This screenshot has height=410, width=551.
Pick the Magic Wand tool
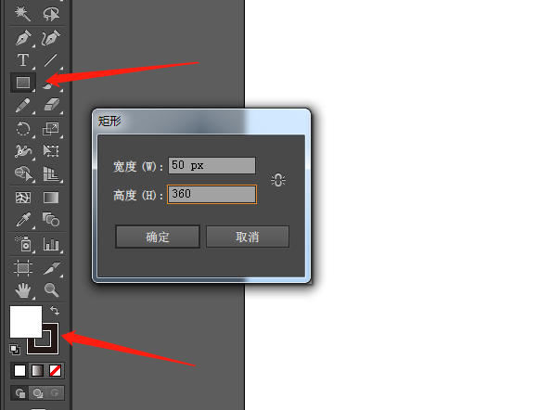pyautogui.click(x=22, y=13)
